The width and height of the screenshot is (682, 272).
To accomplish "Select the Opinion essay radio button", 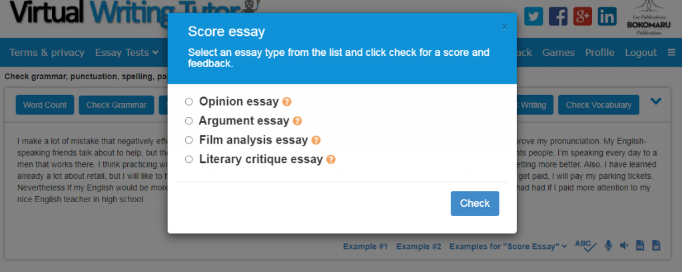I will point(188,102).
